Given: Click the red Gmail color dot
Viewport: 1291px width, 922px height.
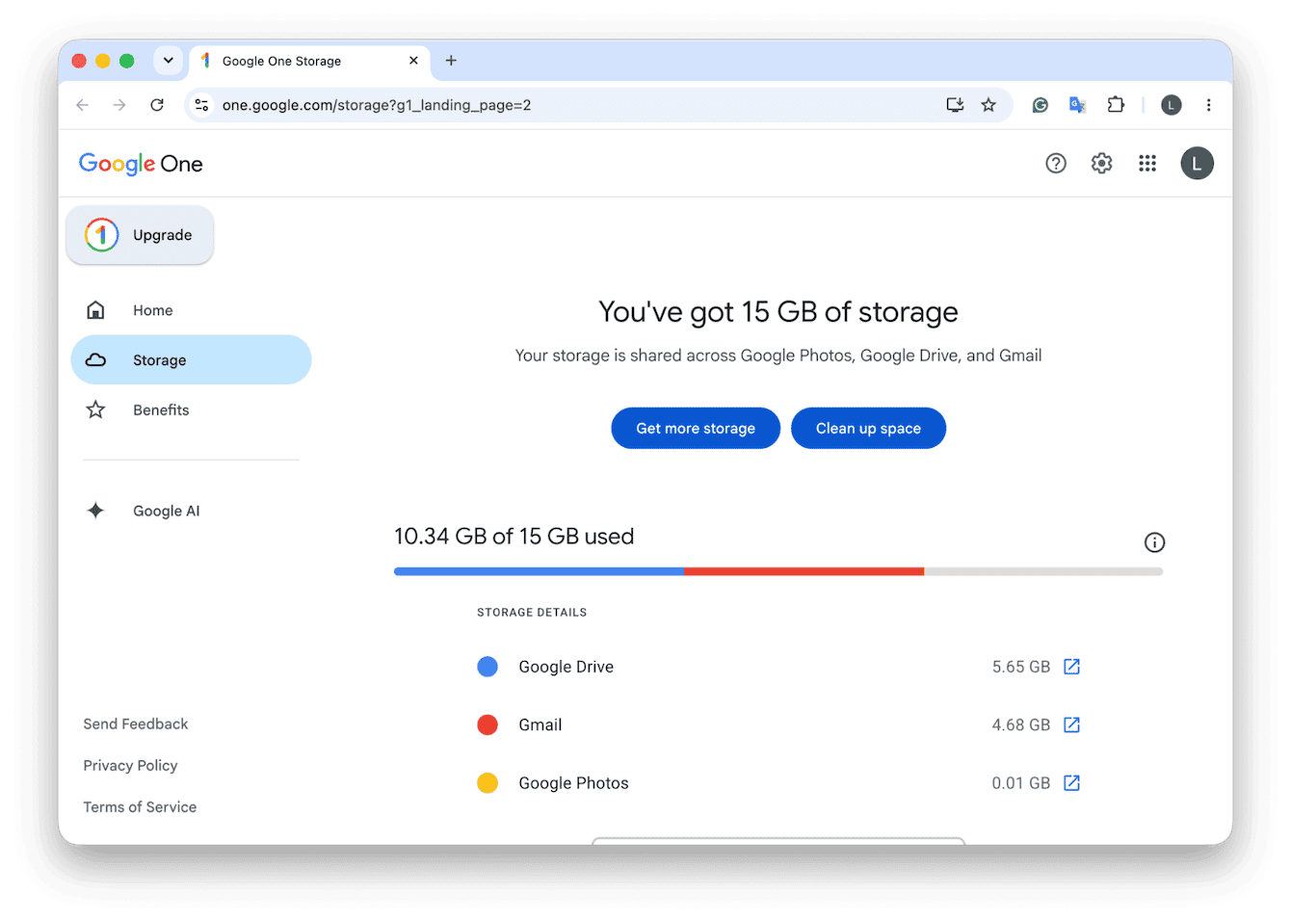Looking at the screenshot, I should click(487, 724).
